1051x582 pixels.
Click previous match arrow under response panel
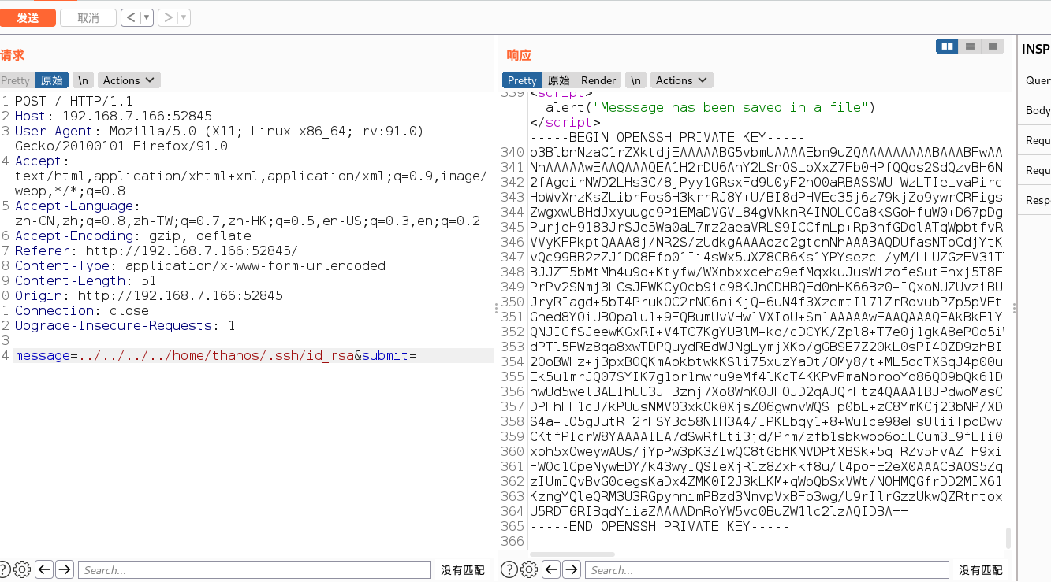pos(551,569)
